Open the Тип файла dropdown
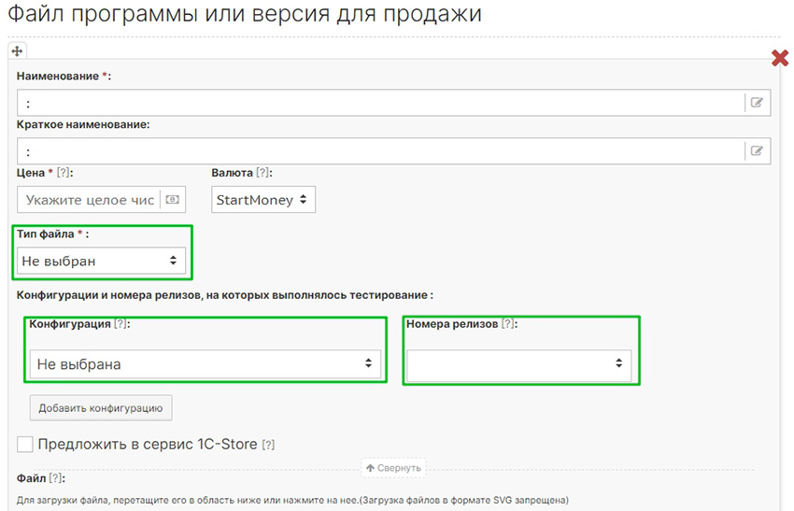Screen dimensions: 794x511 (x=101, y=261)
